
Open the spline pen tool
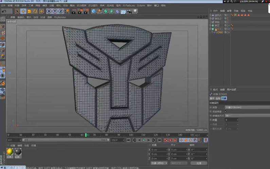click(100, 11)
